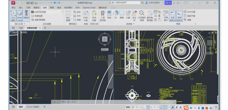Toggle the ViewCube display button
Viewport: 228px width, 110px height.
tap(19, 16)
